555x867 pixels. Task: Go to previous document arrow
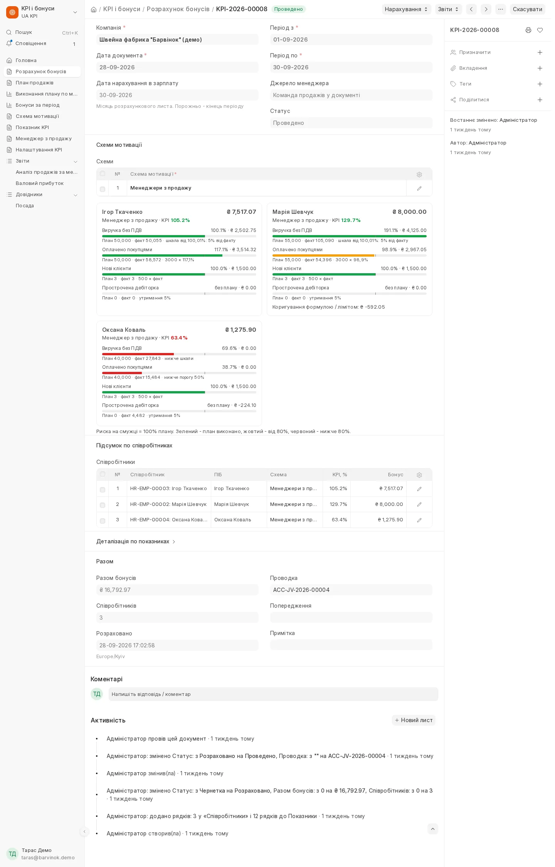471,9
